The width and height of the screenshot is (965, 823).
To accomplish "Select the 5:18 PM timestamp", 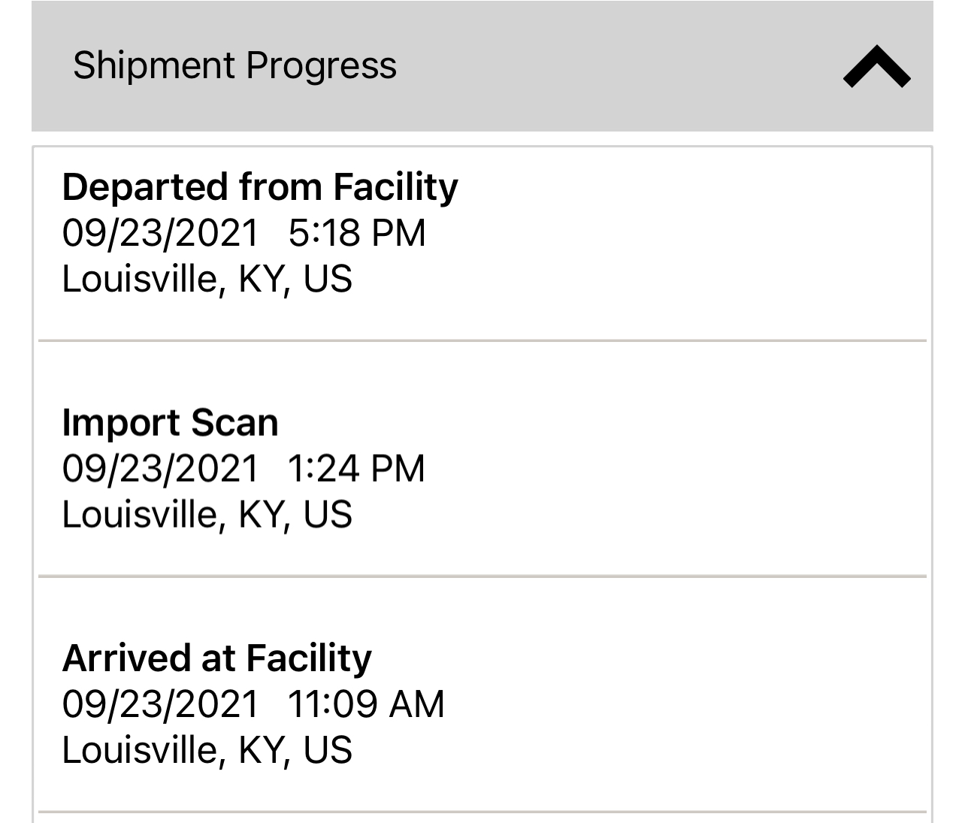I will coord(356,233).
